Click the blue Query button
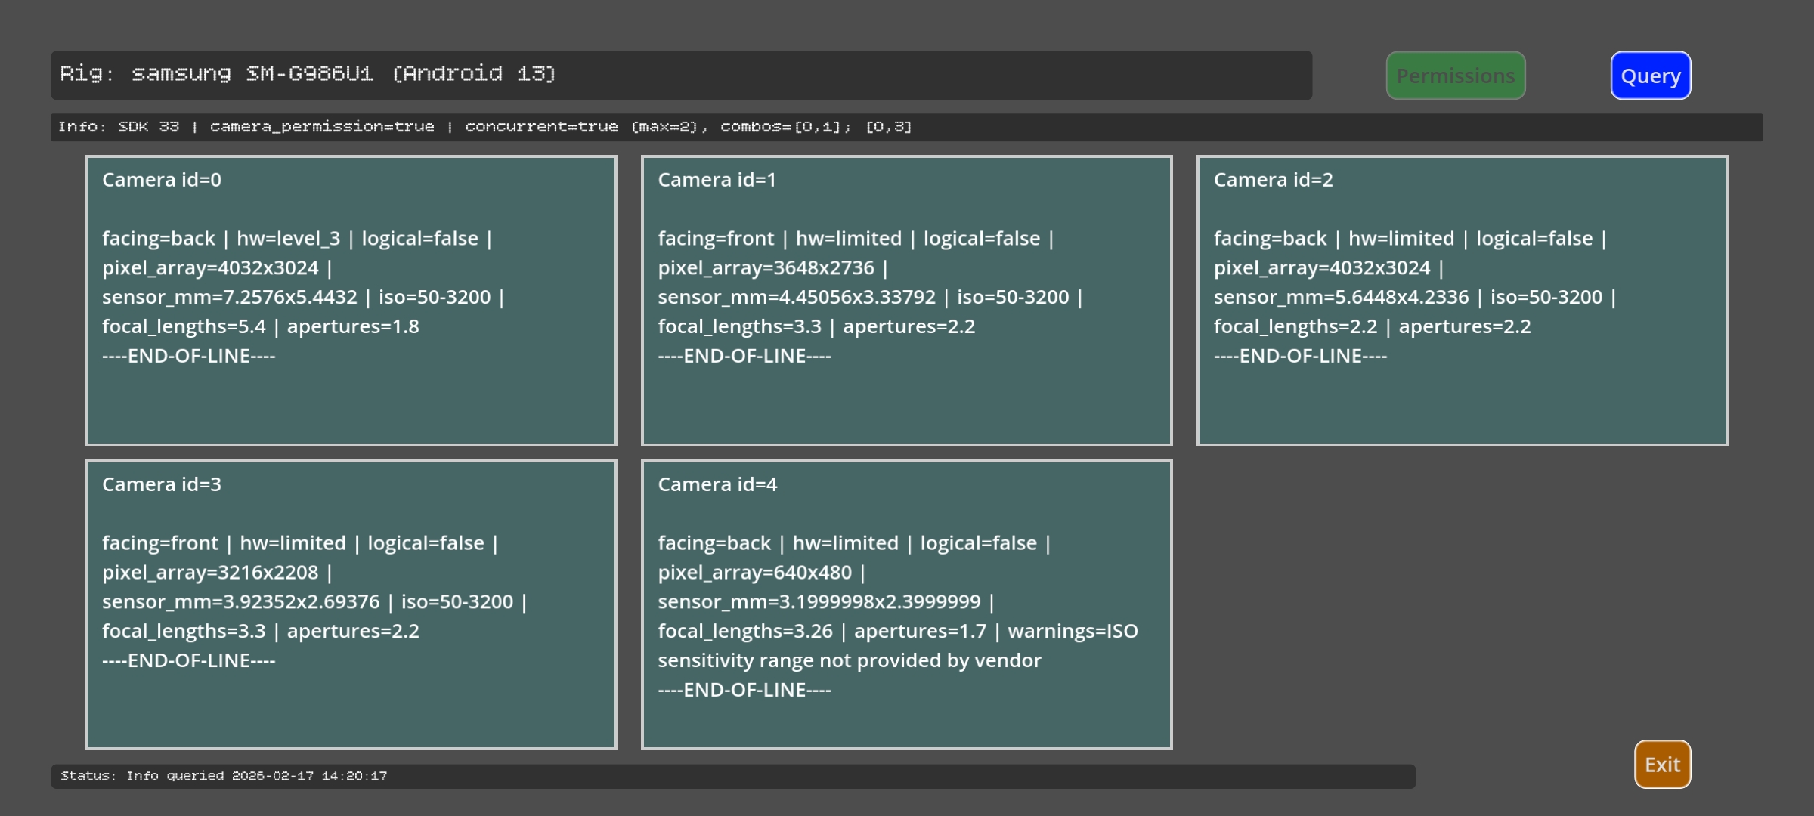The image size is (1814, 816). pyautogui.click(x=1650, y=76)
